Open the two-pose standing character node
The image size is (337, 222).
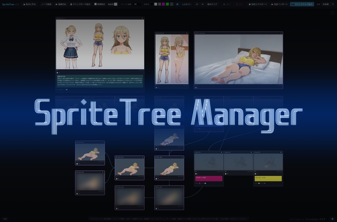click(172, 59)
